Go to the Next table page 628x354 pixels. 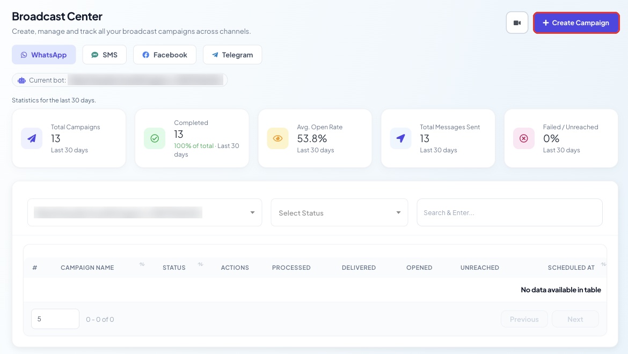[575, 319]
